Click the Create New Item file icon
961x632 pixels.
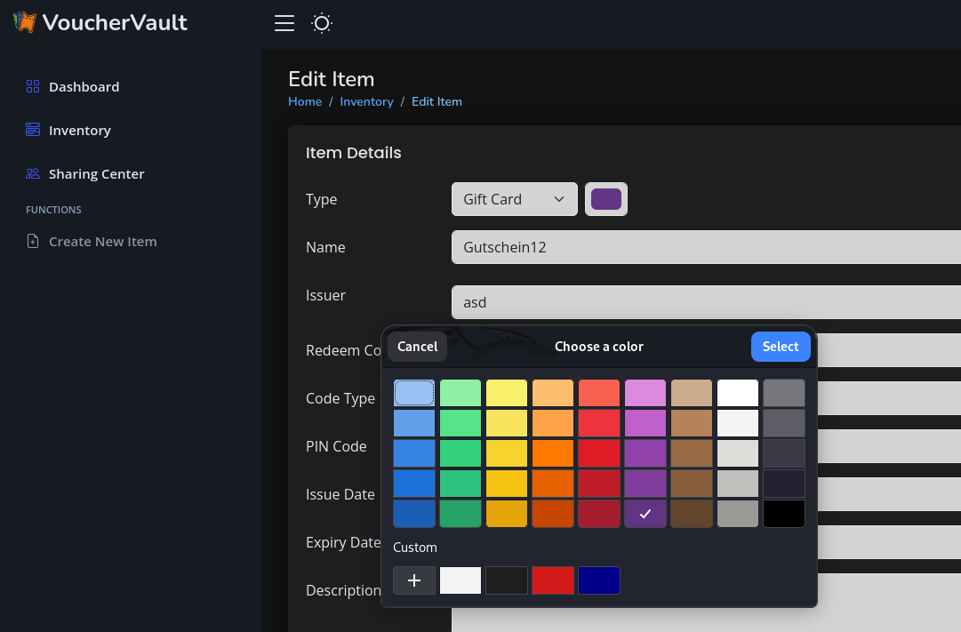point(33,241)
